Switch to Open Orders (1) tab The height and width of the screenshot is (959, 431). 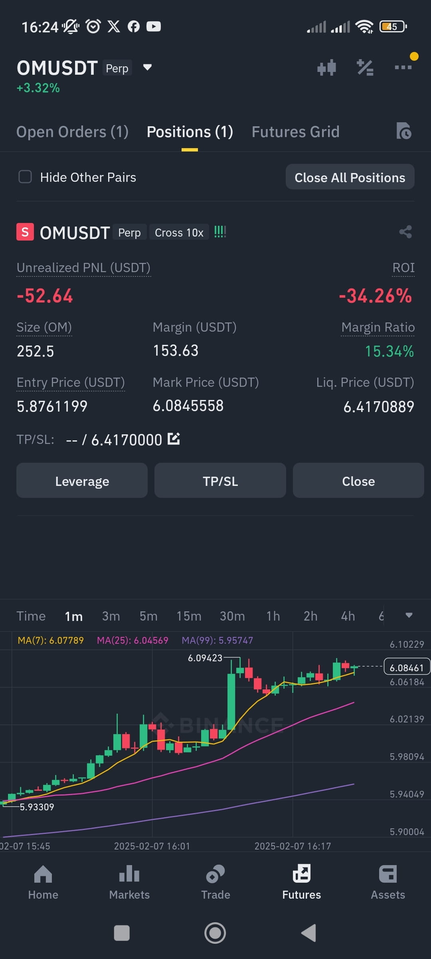coord(72,132)
